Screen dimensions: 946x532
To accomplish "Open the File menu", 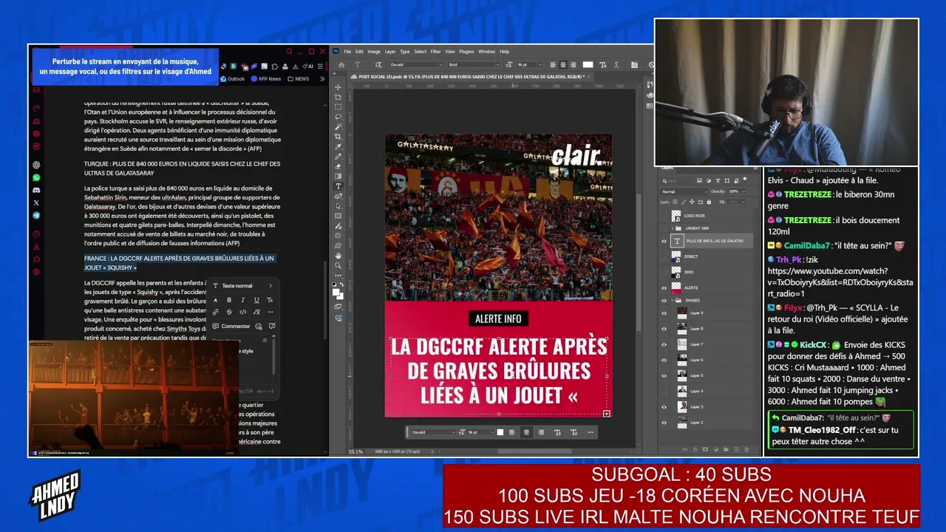I will click(x=347, y=52).
